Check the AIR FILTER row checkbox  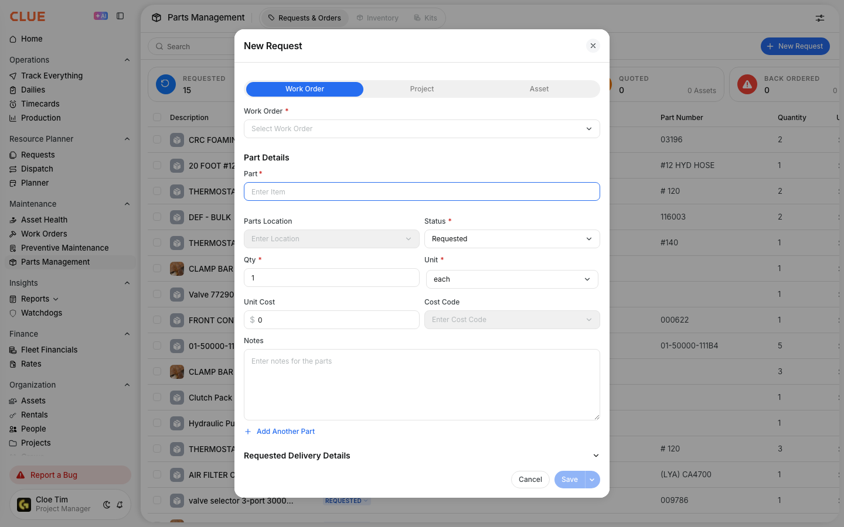pyautogui.click(x=157, y=474)
